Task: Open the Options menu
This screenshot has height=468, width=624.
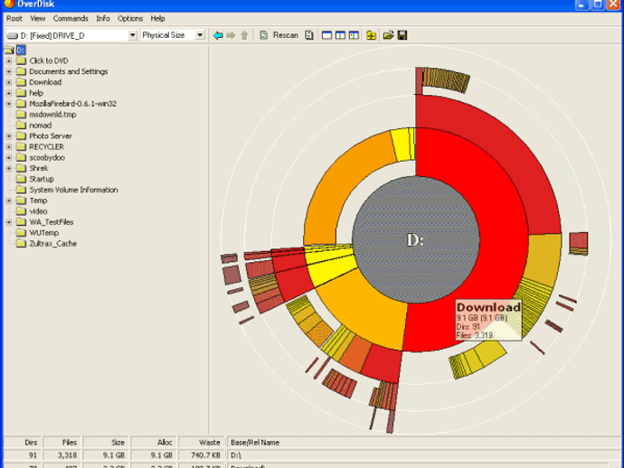Action: click(x=130, y=18)
